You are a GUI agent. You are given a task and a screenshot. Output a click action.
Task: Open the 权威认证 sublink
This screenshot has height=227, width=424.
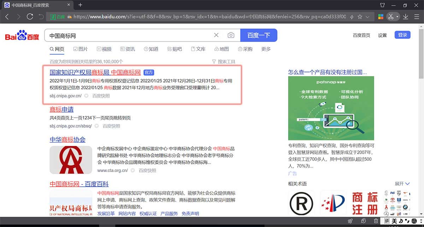(148, 214)
